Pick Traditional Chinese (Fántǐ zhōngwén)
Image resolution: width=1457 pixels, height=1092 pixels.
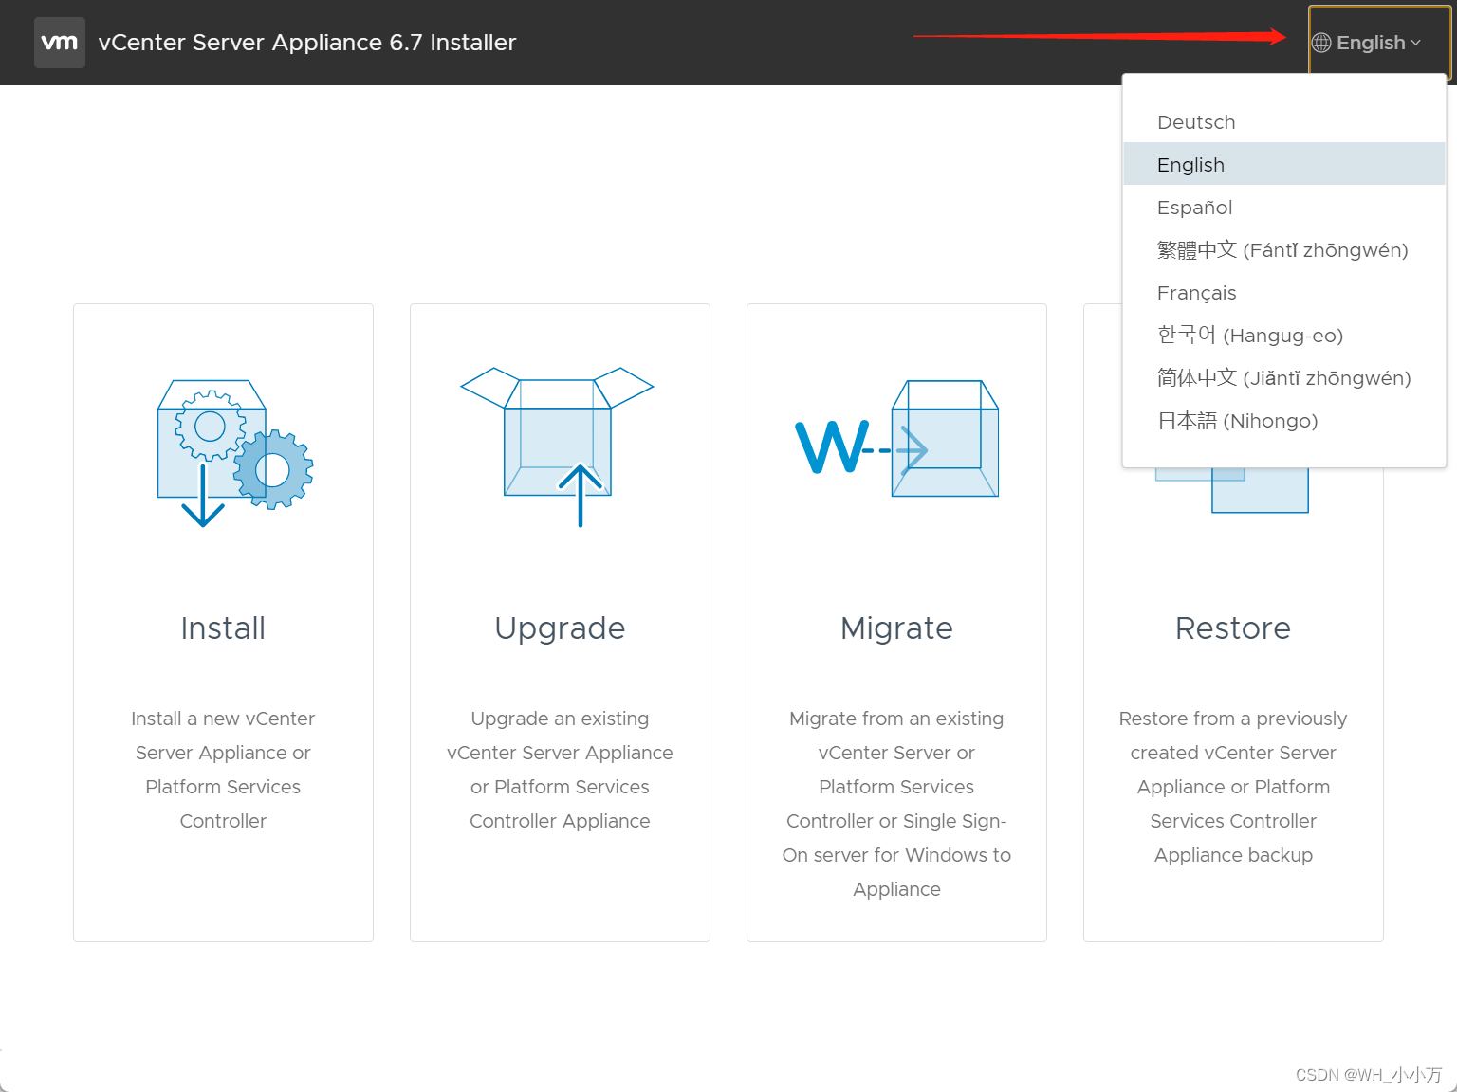coord(1284,250)
